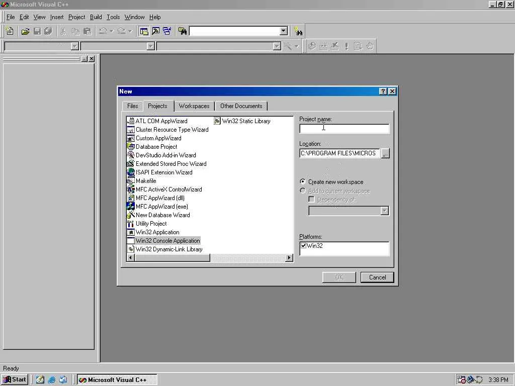
Task: Toggle the Dependency of checkbox
Action: [311, 199]
